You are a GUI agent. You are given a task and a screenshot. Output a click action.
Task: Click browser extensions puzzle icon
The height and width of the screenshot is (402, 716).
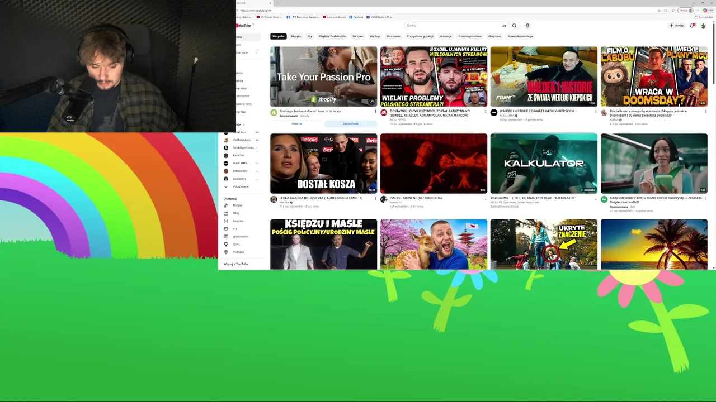tap(673, 11)
